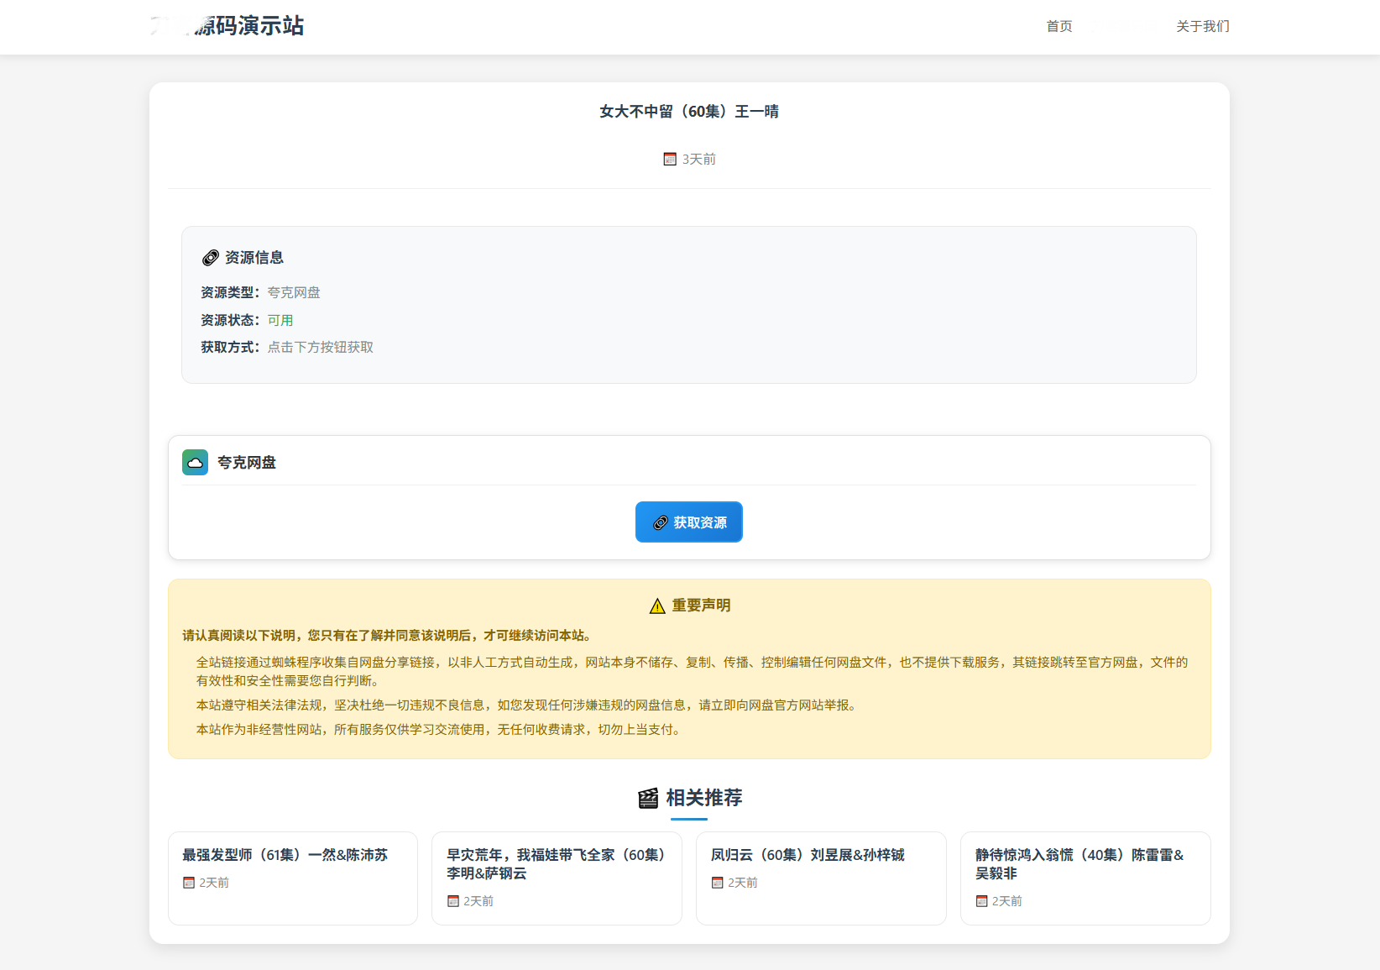Open 最强发型师（61集）recommendation
The height and width of the screenshot is (970, 1380).
point(285,855)
